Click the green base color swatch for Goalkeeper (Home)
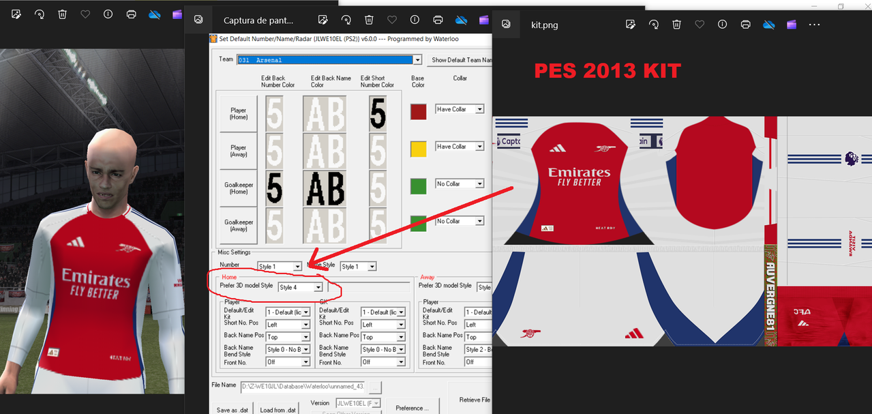 point(419,187)
